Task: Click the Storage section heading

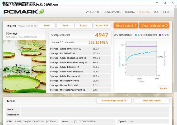Action: tap(12, 33)
